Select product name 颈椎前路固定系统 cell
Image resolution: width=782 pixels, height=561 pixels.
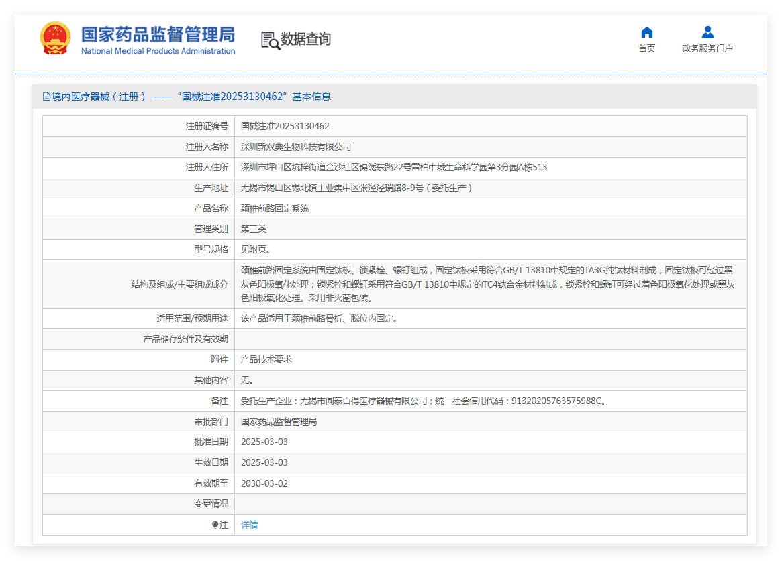pyautogui.click(x=275, y=208)
